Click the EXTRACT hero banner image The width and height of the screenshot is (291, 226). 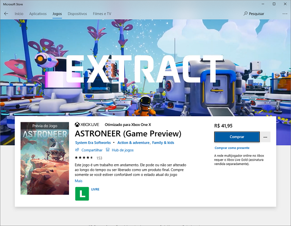tap(145, 68)
